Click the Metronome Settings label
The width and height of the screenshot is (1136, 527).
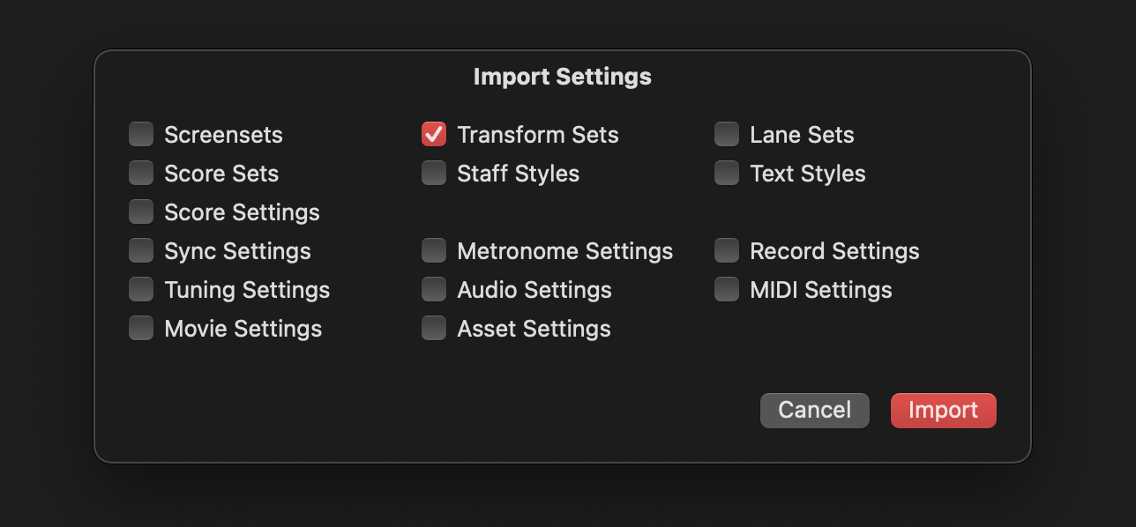point(564,251)
